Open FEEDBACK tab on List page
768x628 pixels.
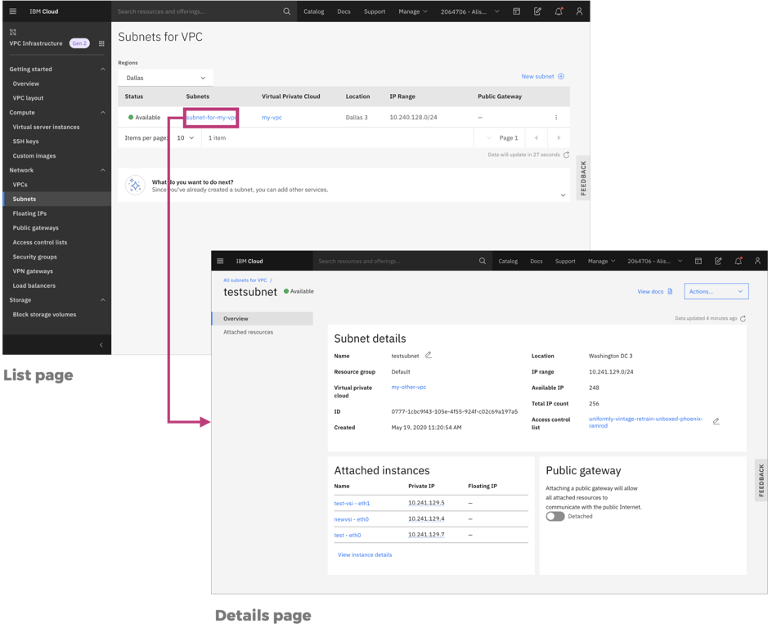click(x=583, y=178)
